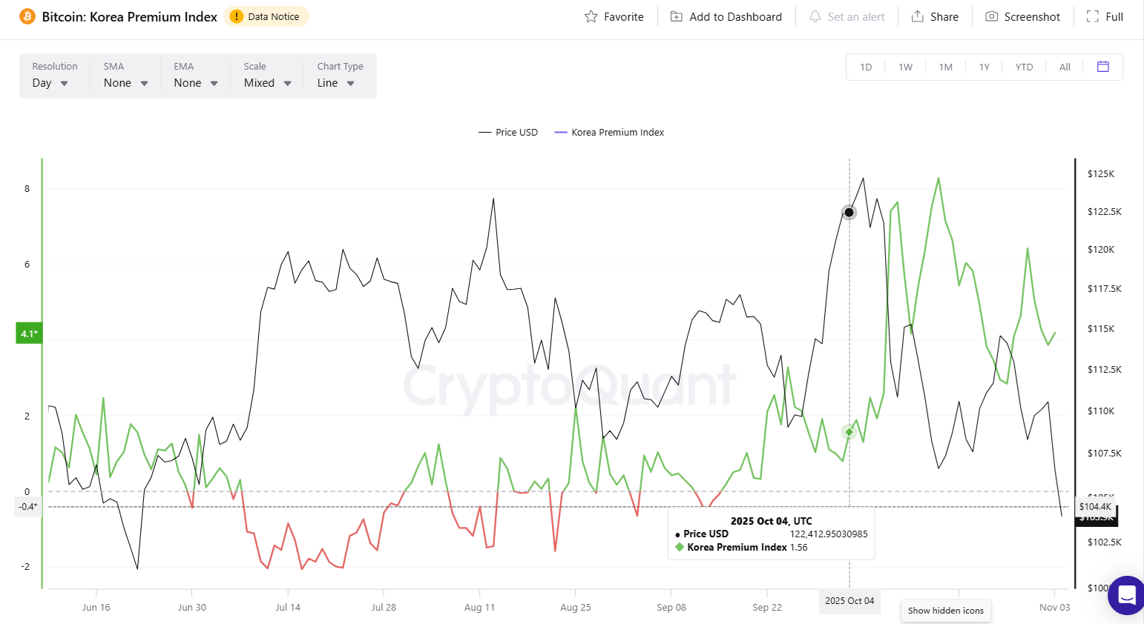This screenshot has height=624, width=1144.
Task: Click the Data Notice badge
Action: (x=266, y=16)
